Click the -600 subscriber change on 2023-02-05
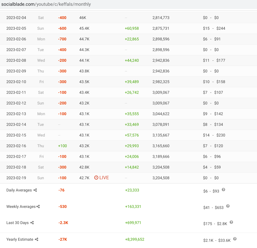This screenshot has width=257, height=248. click(62, 28)
